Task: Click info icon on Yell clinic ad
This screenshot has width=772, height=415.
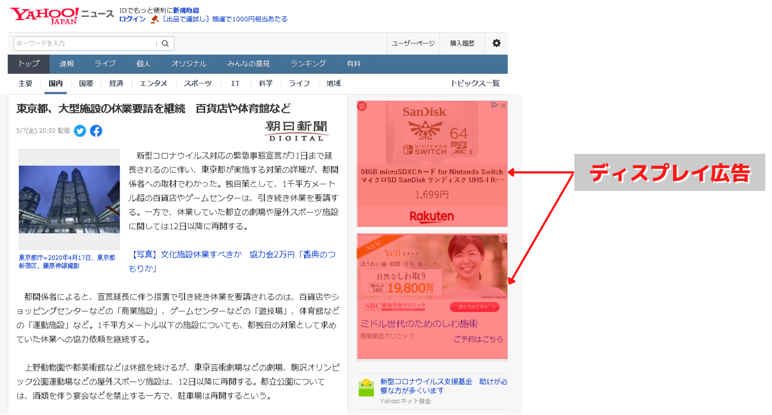Action: click(x=503, y=238)
